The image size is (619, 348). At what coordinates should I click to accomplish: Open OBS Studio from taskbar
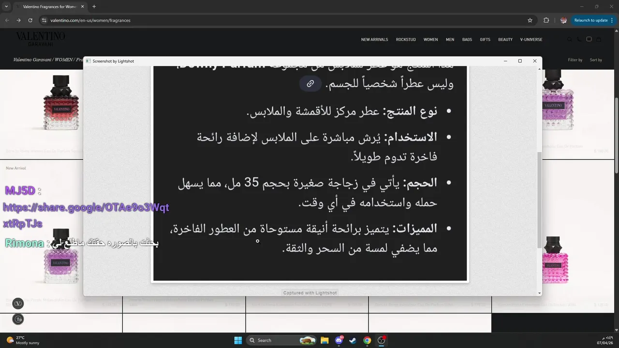[x=382, y=340]
